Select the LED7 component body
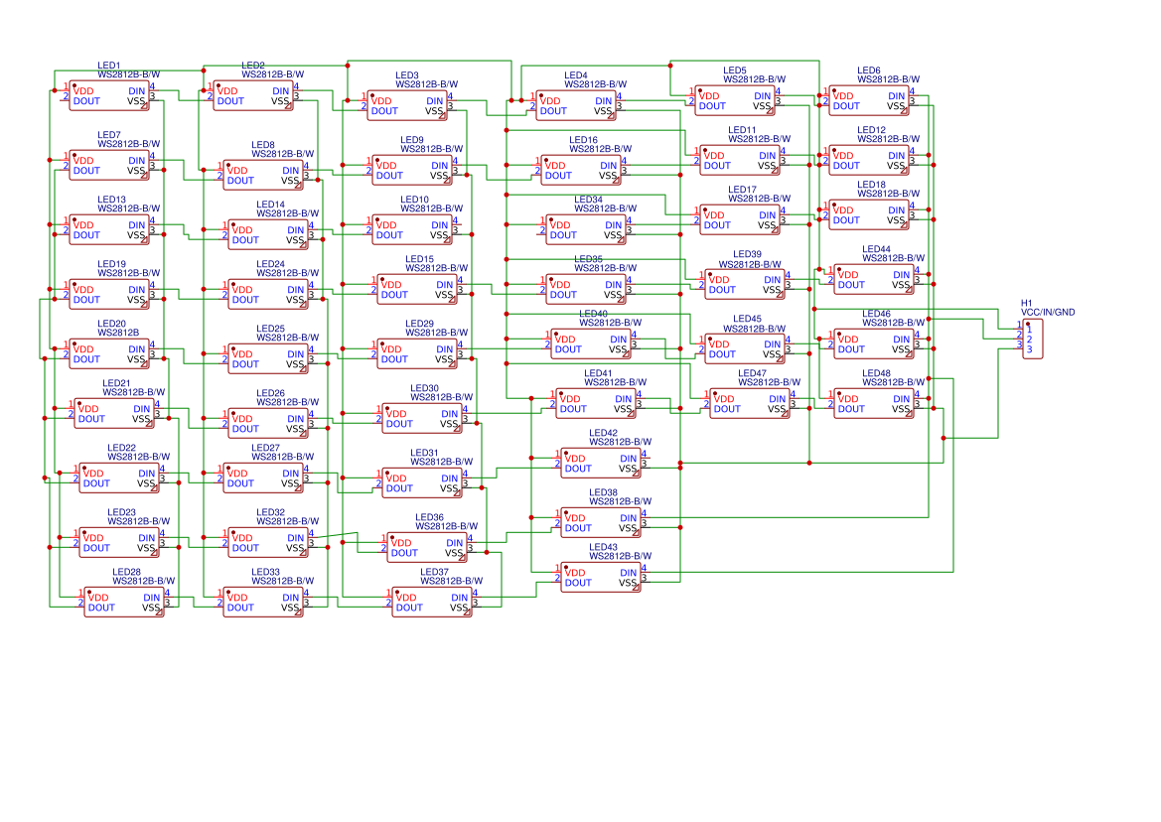 pyautogui.click(x=109, y=166)
